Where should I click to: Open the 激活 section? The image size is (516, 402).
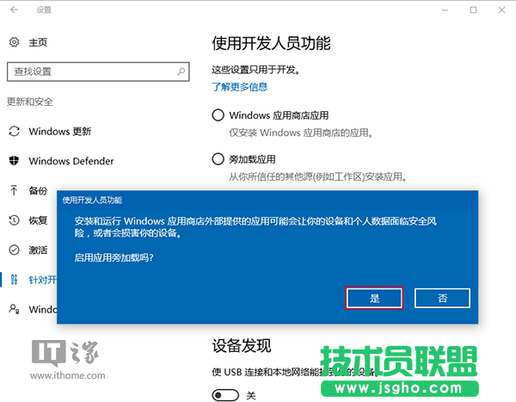38,250
